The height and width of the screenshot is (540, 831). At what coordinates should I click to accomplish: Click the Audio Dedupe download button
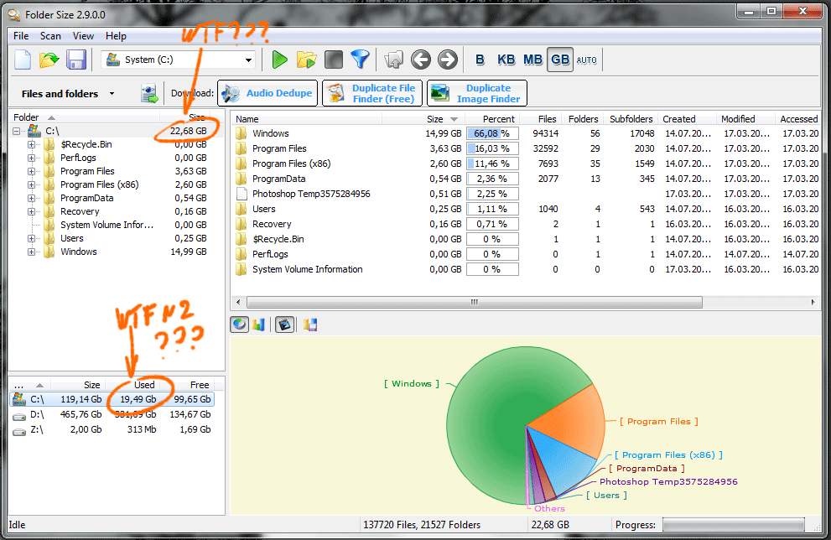click(267, 93)
